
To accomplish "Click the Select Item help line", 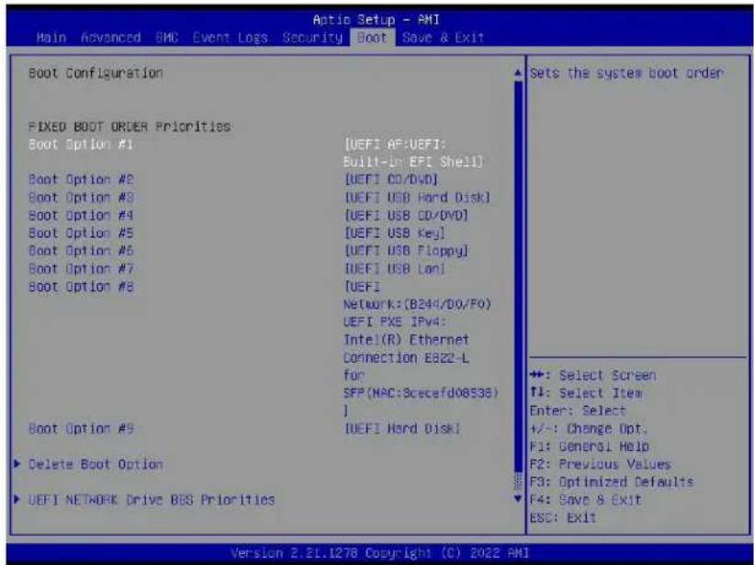I will point(586,393).
